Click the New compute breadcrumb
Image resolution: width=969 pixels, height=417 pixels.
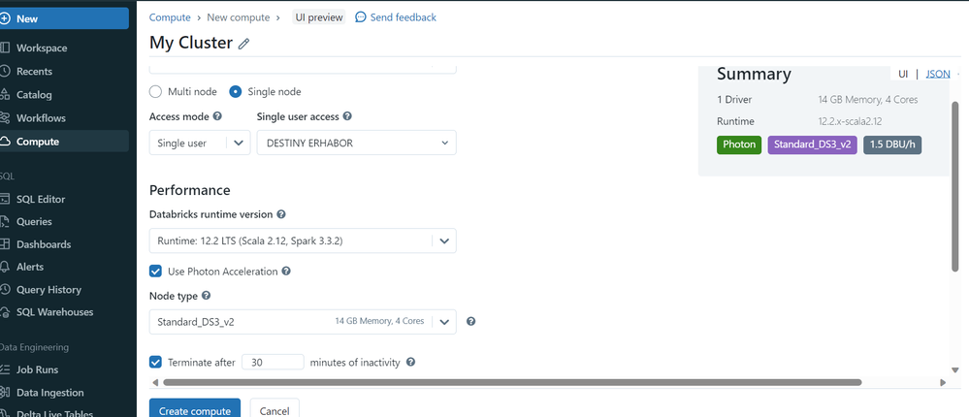point(239,17)
